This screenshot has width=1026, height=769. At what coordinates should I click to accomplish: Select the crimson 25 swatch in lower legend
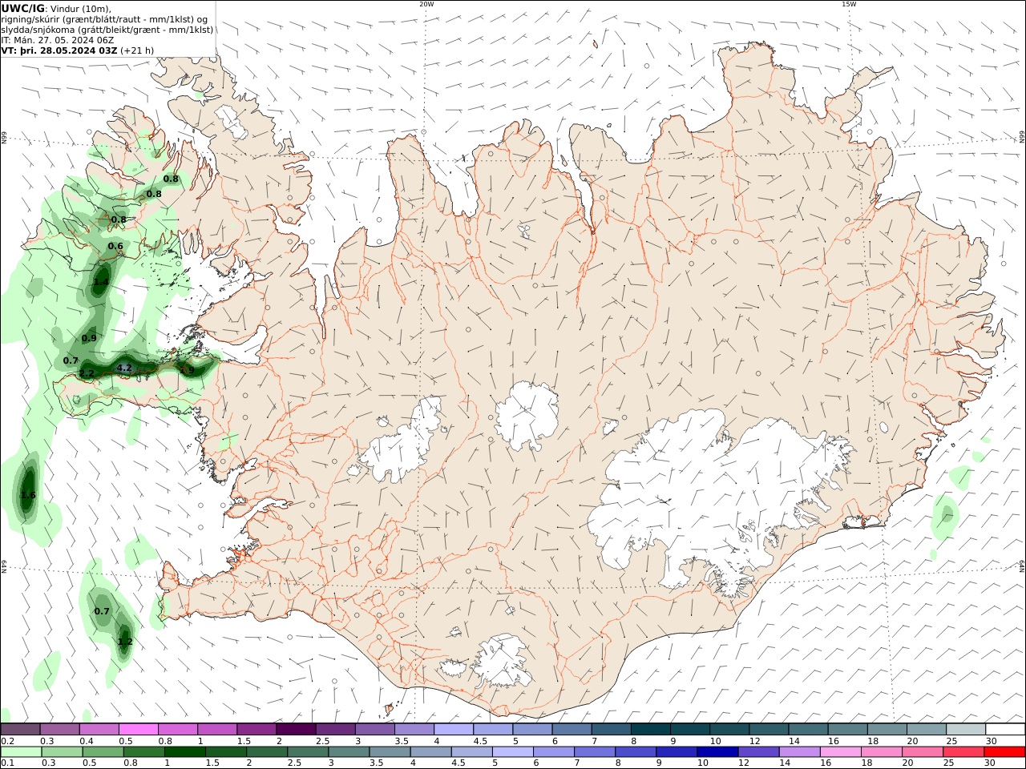click(963, 752)
